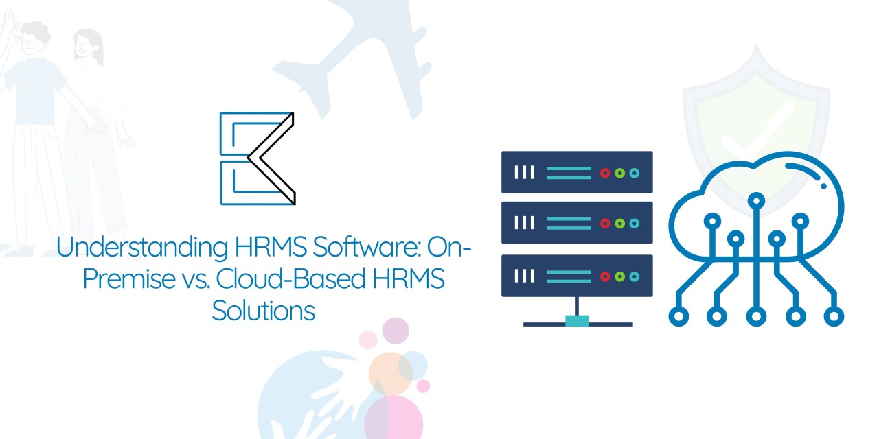This screenshot has width=879, height=439.
Task: Click the blue angular logo above the headline
Action: click(x=258, y=158)
